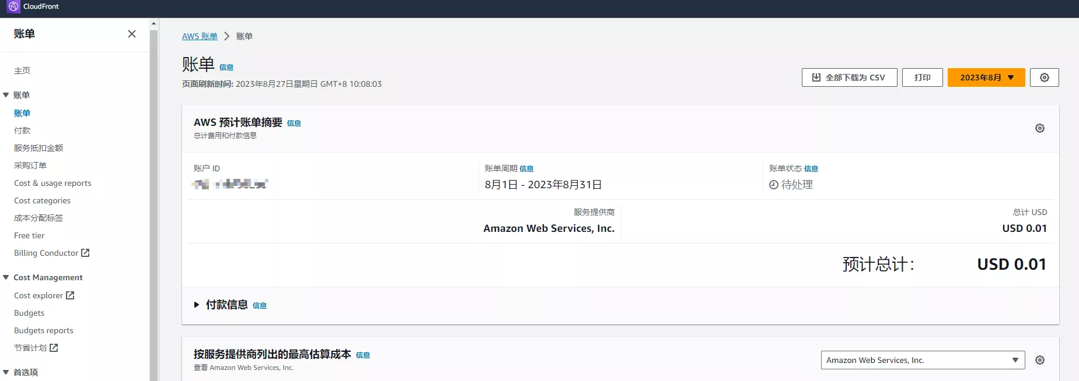The image size is (1079, 381).
Task: Click 信息 link beside 按服务提供商列出的最高估算成本
Action: tap(363, 355)
